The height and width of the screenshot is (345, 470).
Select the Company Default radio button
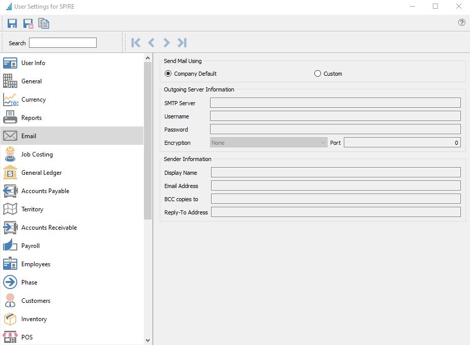168,74
